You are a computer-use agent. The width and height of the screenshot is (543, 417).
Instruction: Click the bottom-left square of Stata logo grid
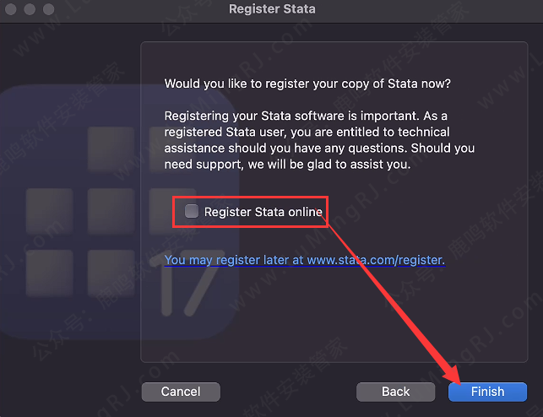[49, 273]
